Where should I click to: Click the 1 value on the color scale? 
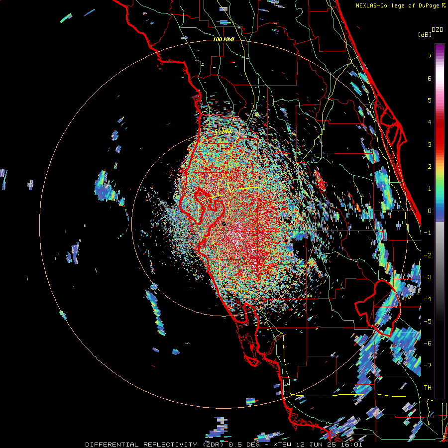point(430,189)
